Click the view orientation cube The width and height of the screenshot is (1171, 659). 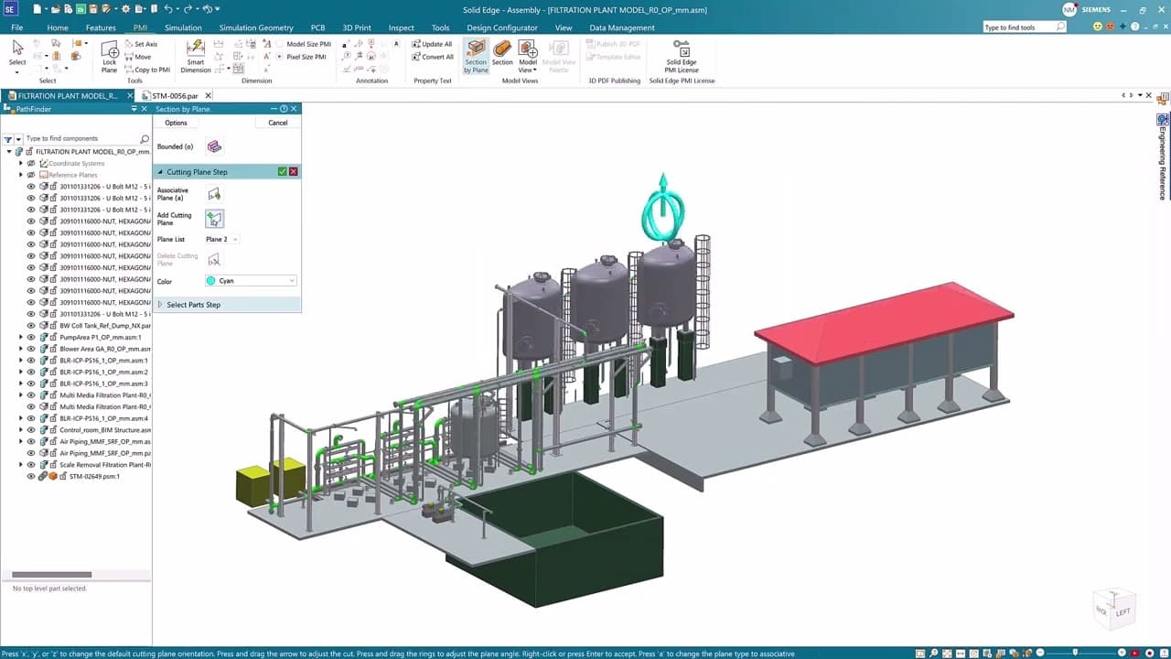(x=1114, y=610)
